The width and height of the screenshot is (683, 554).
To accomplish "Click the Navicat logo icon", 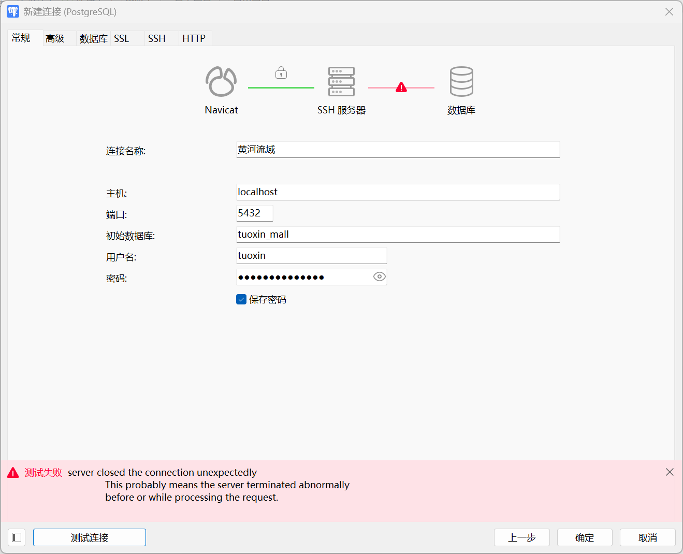I will click(221, 81).
